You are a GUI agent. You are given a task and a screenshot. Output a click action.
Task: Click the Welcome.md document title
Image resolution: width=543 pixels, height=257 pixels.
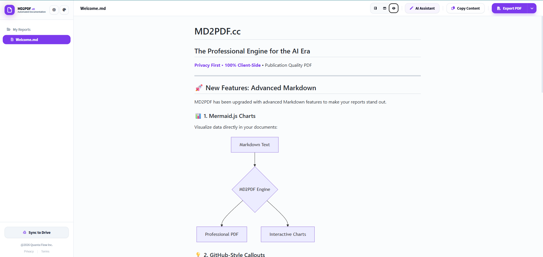pyautogui.click(x=93, y=8)
